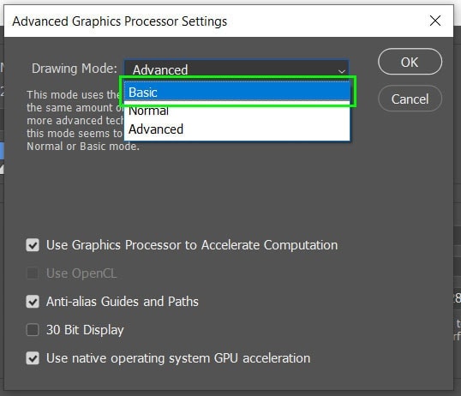Click the greyed-out Use OpenCL checkbox
Screen dimensions: 461x396
click(33, 273)
